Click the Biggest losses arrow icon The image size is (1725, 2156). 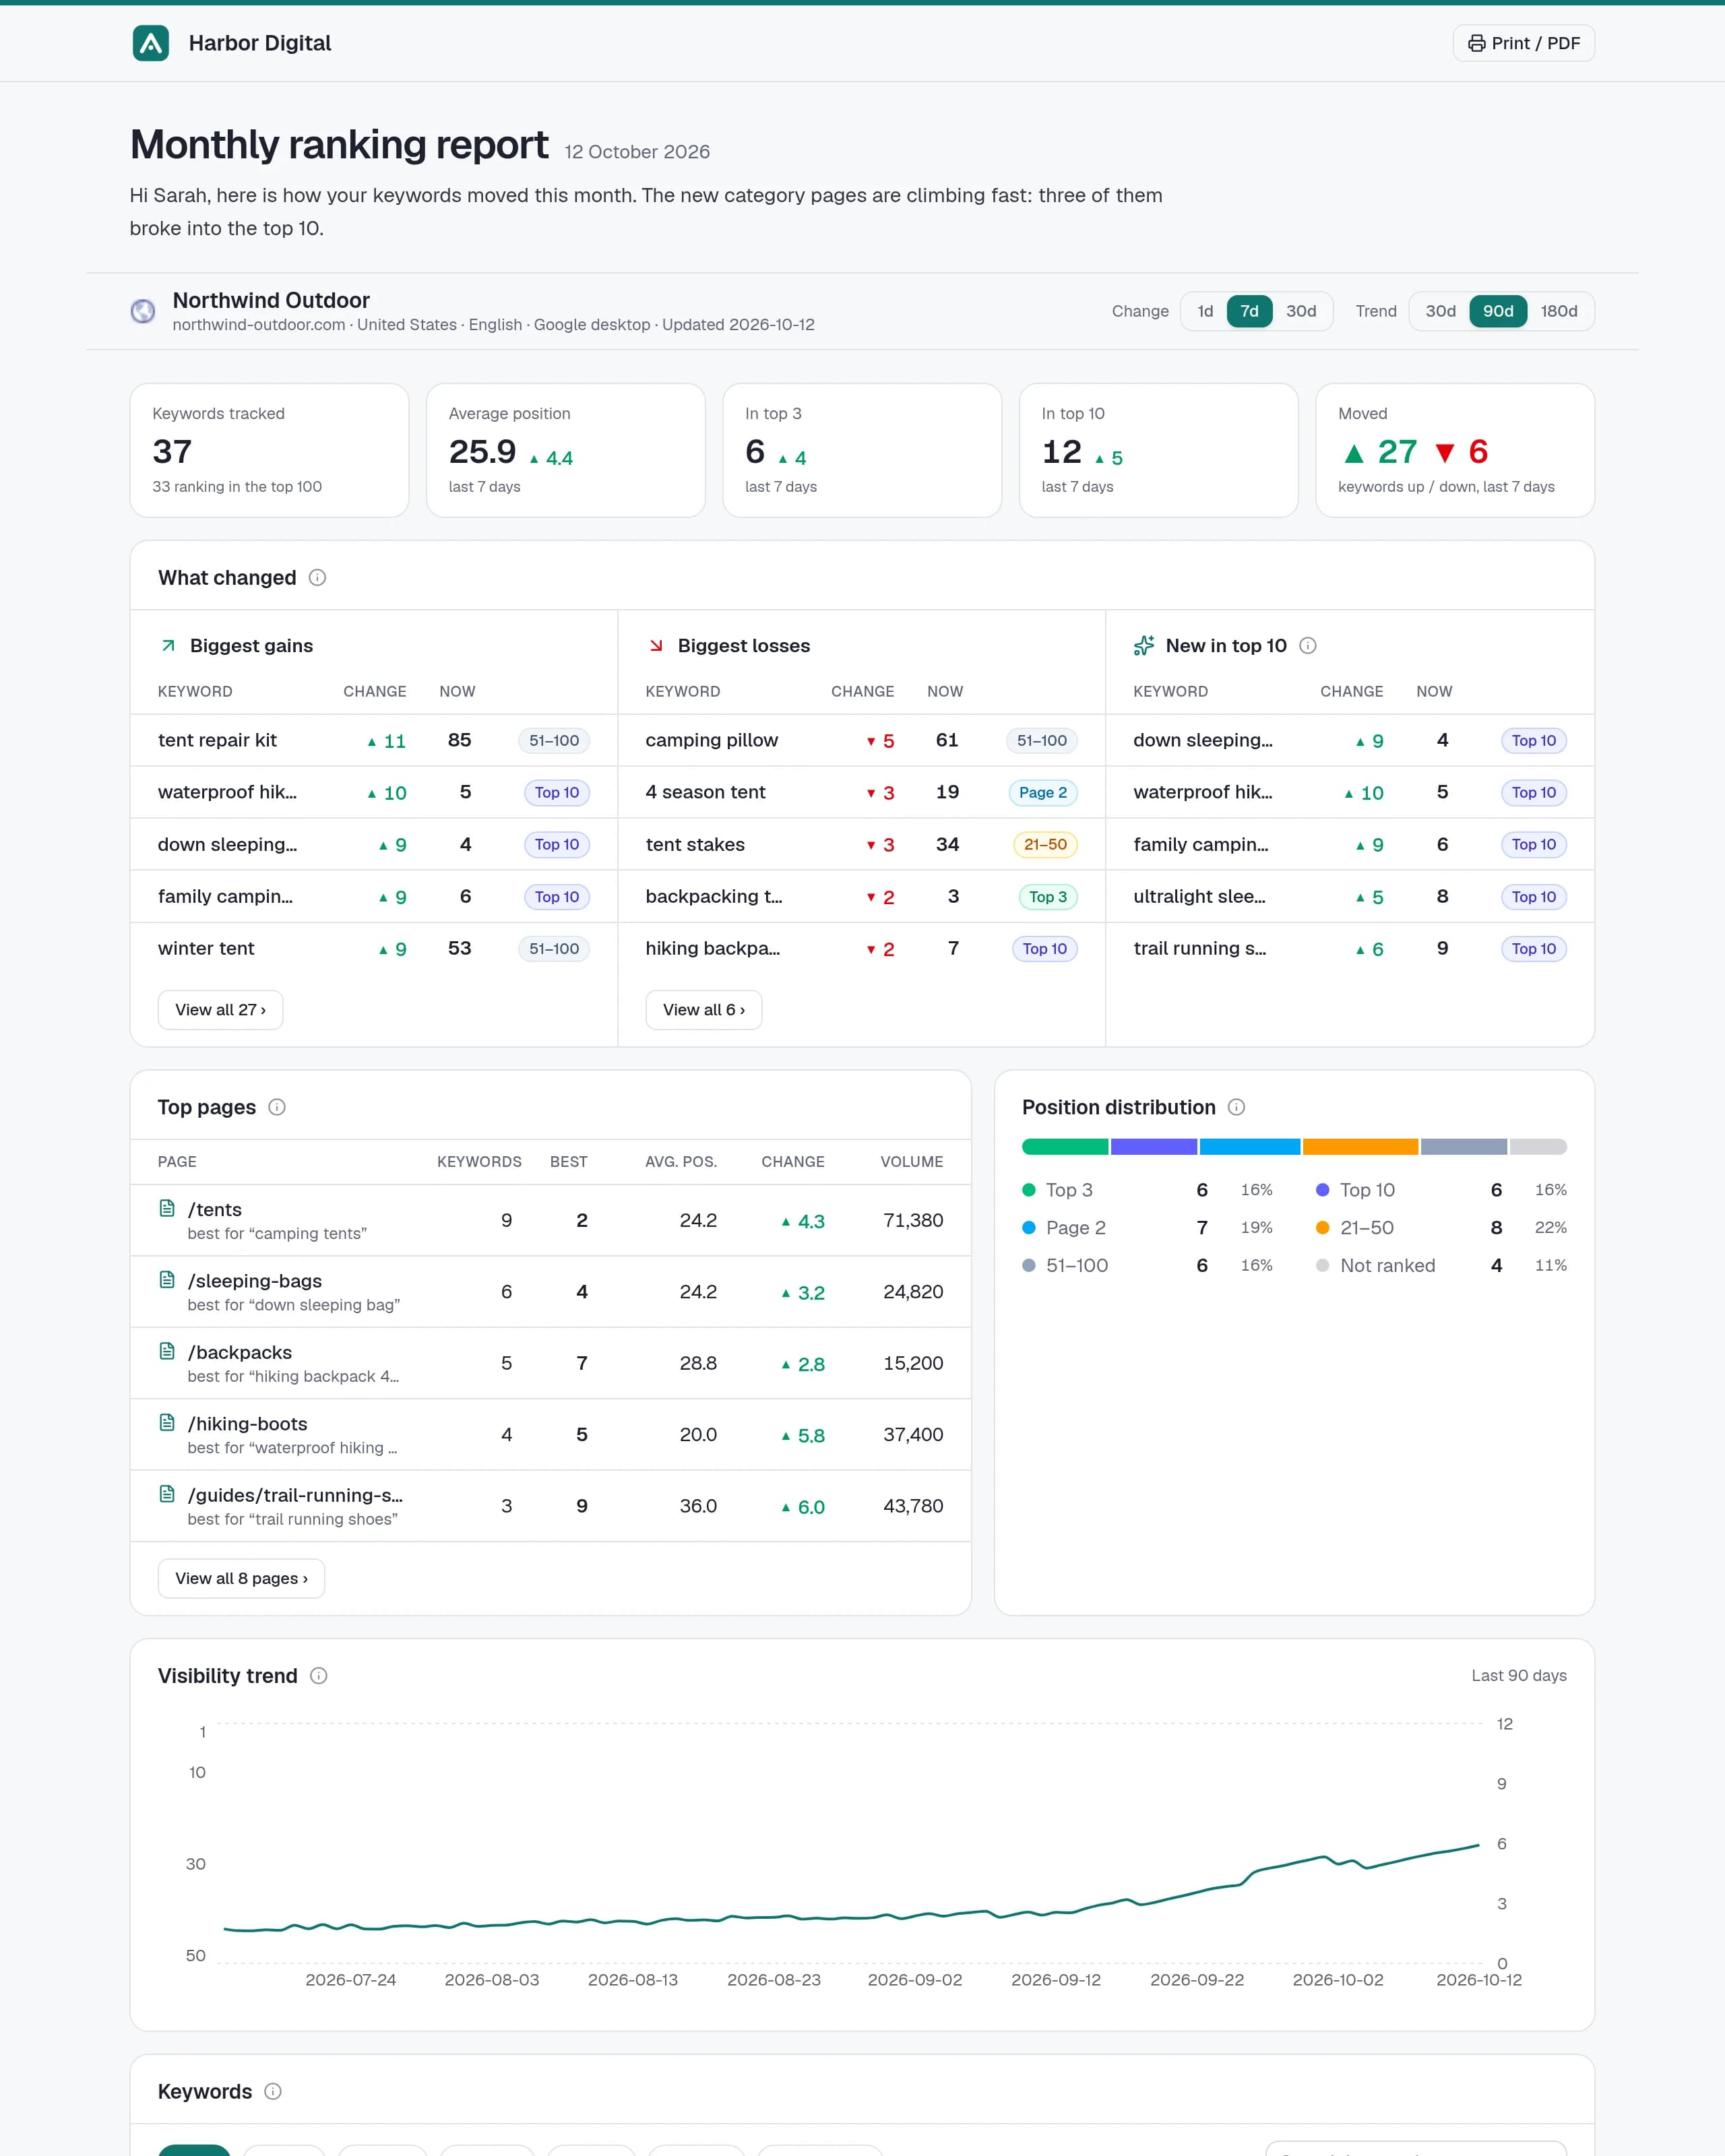pos(656,646)
